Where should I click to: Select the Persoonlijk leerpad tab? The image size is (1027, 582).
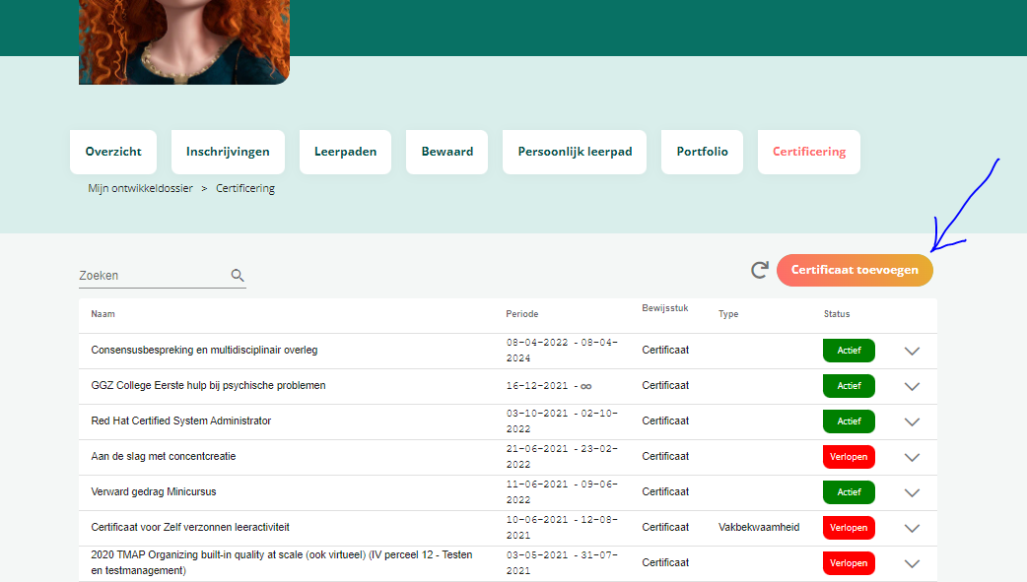(575, 152)
